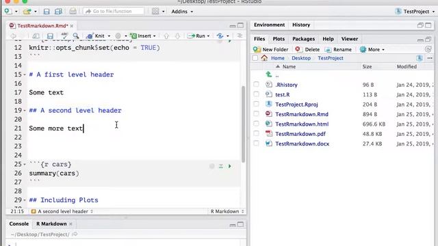The height and width of the screenshot is (246, 438).
Task: Open the R Markdown file type selector
Action: 227,211
